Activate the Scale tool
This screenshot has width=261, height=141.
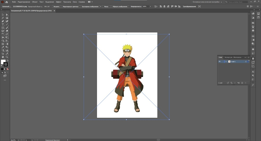(x=7, y=34)
